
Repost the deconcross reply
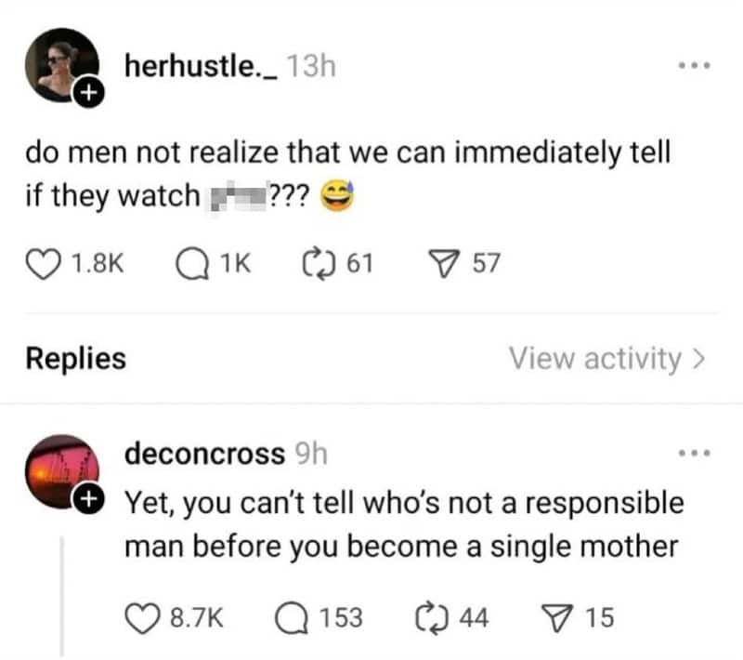pos(432,618)
